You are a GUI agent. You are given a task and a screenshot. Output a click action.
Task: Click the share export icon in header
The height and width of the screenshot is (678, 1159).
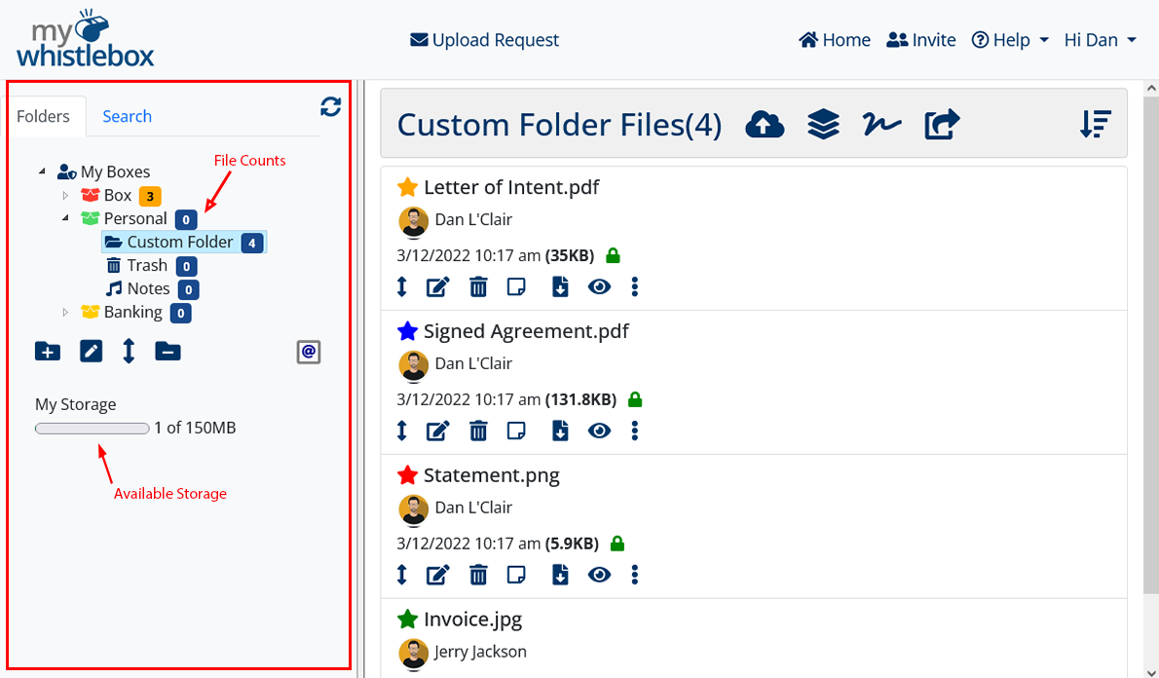(942, 125)
